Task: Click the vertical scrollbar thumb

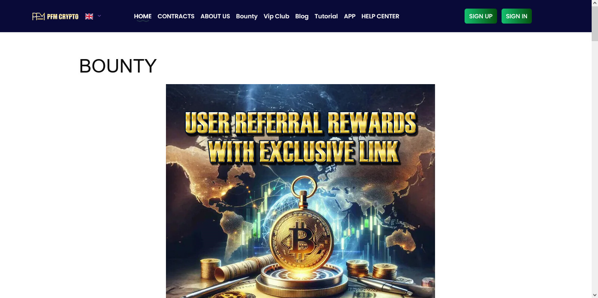Action: click(x=595, y=23)
